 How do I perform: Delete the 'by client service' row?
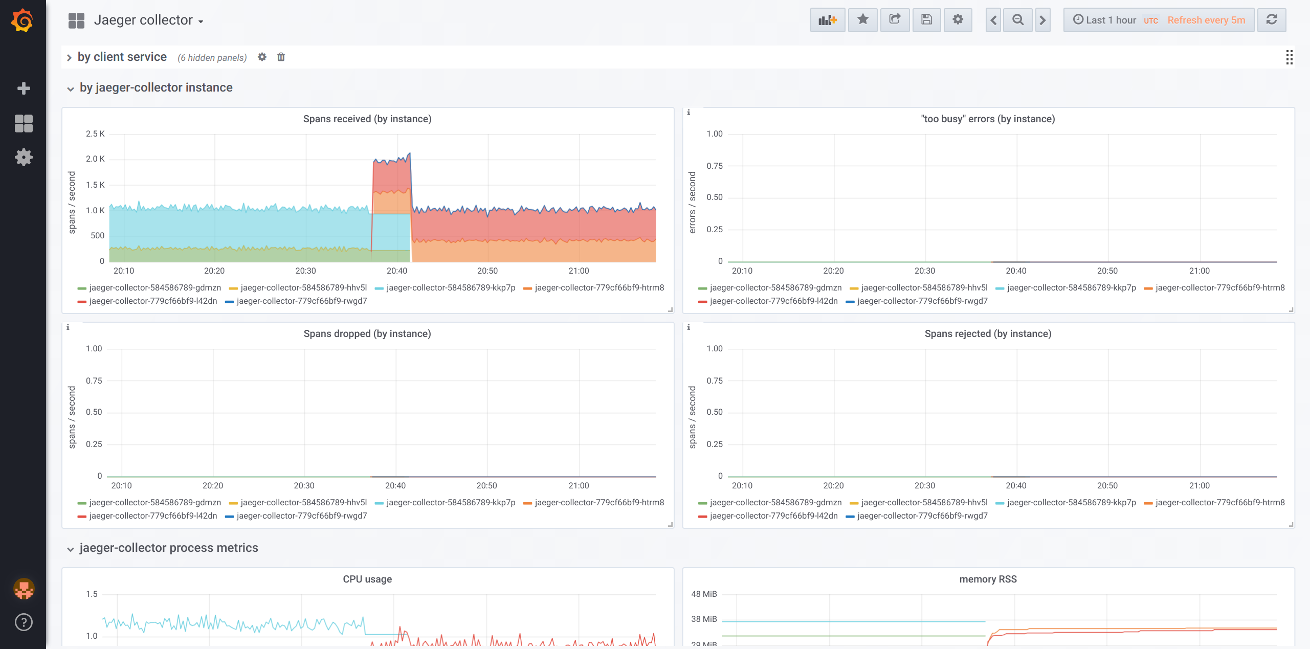point(281,57)
